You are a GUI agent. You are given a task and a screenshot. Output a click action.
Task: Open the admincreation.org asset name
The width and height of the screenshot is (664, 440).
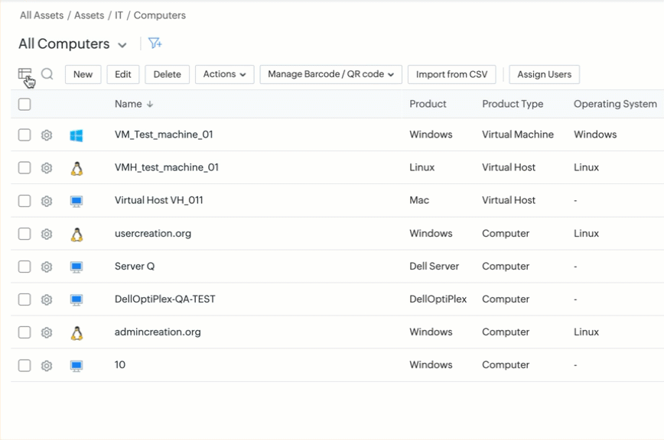(158, 332)
